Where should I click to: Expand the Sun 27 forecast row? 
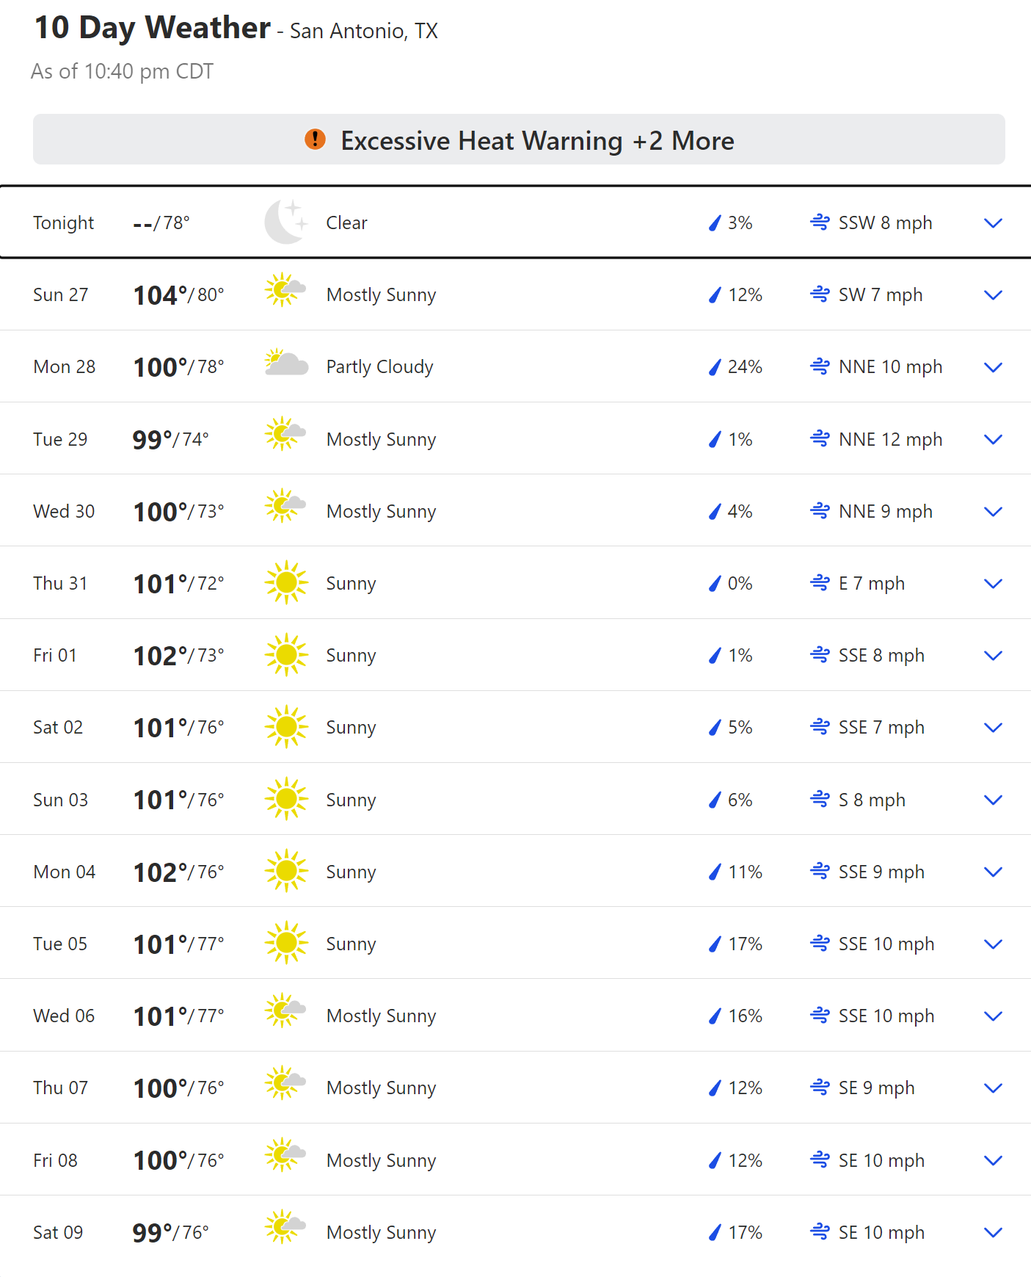point(992,294)
